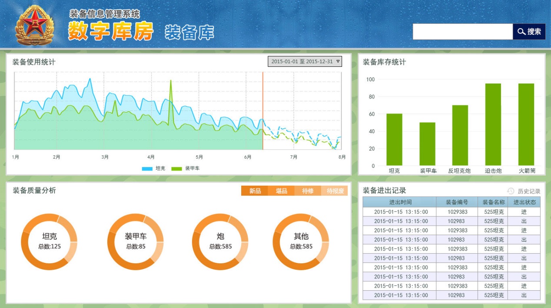Click the green 装甲车 legend swatch
The image size is (551, 308).
(x=177, y=168)
